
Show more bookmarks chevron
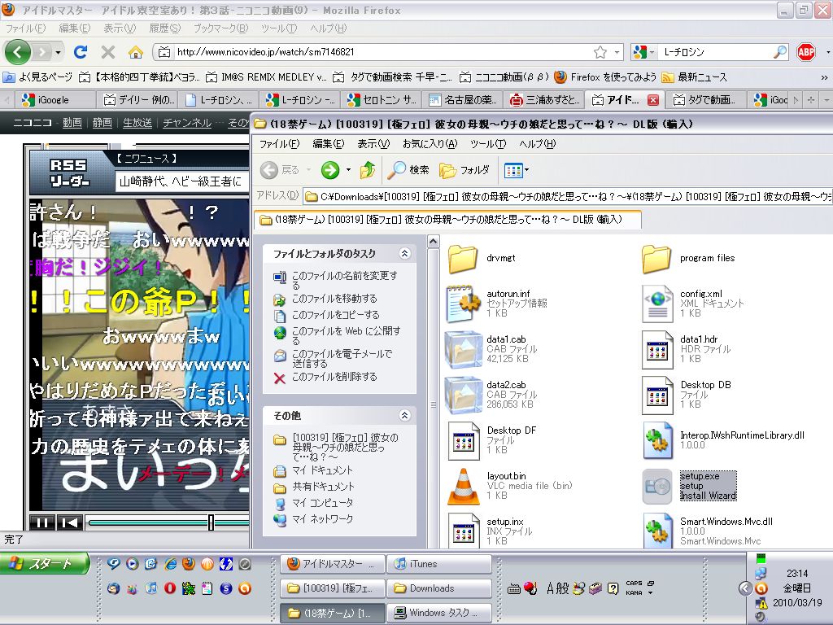click(x=824, y=77)
